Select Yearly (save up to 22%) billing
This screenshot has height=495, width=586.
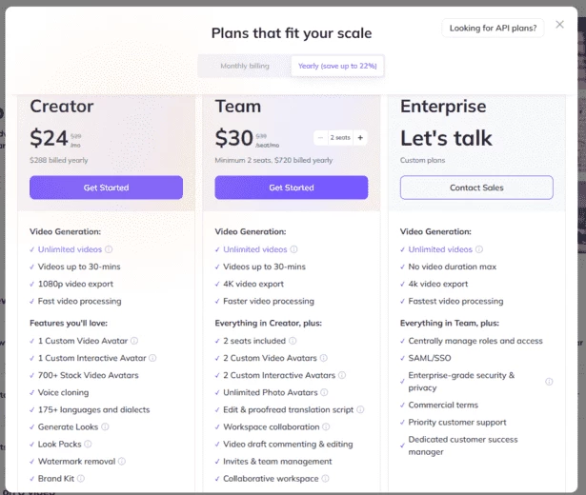click(x=337, y=66)
